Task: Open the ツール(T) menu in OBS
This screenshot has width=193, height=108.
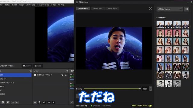Action: point(53,5)
